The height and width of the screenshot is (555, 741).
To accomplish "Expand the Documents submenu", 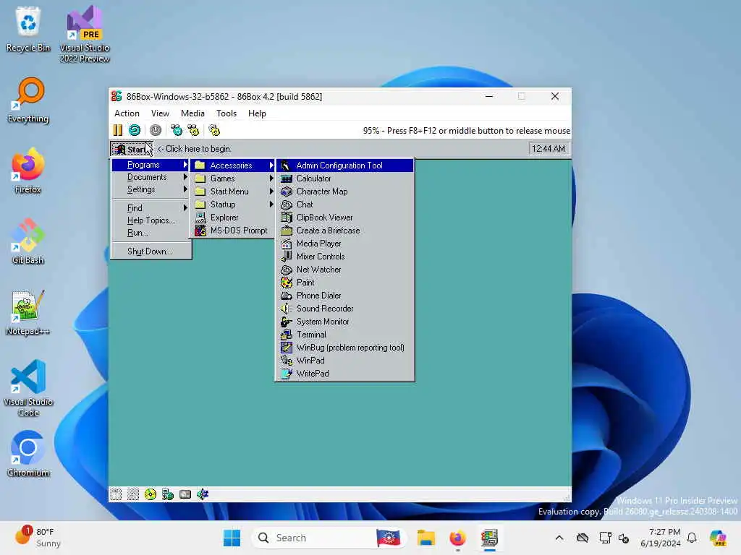I will [x=151, y=177].
